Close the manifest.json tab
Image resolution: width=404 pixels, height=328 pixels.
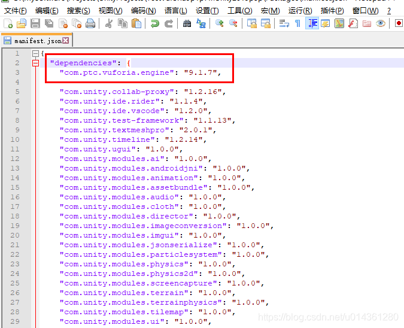tap(66, 41)
